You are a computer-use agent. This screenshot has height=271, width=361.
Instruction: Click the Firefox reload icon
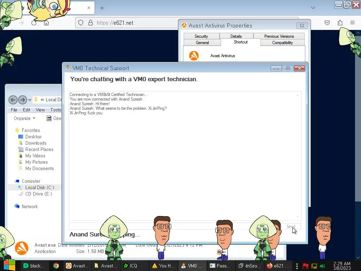(34, 23)
